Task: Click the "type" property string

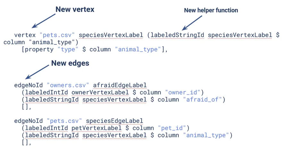Action: click(68, 50)
